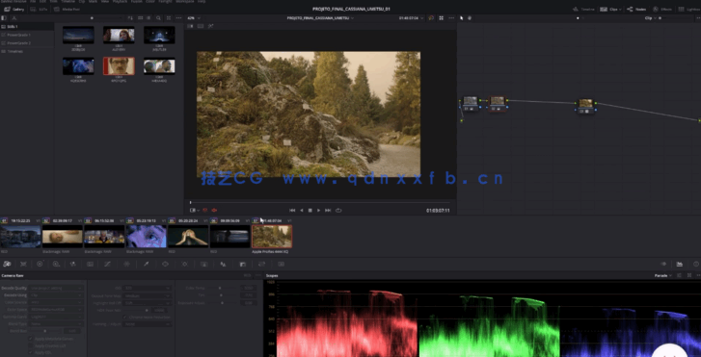701x357 pixels.
Task: Open the Workspace menu
Action: tap(183, 1)
